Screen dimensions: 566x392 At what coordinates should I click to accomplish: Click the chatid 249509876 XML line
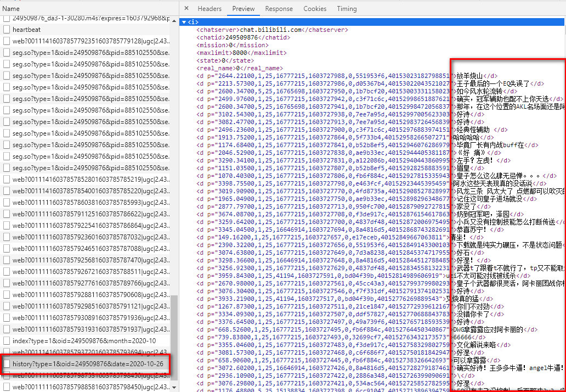click(244, 37)
